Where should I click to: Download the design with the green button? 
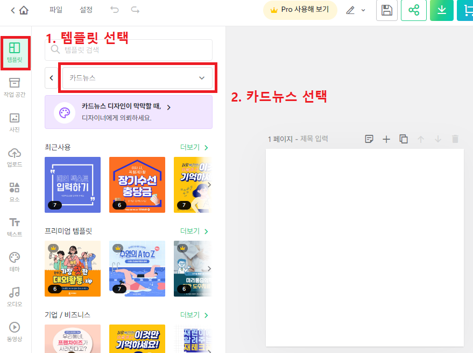(442, 10)
